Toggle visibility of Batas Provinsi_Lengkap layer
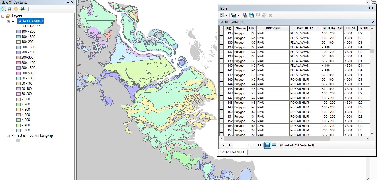 (13, 135)
